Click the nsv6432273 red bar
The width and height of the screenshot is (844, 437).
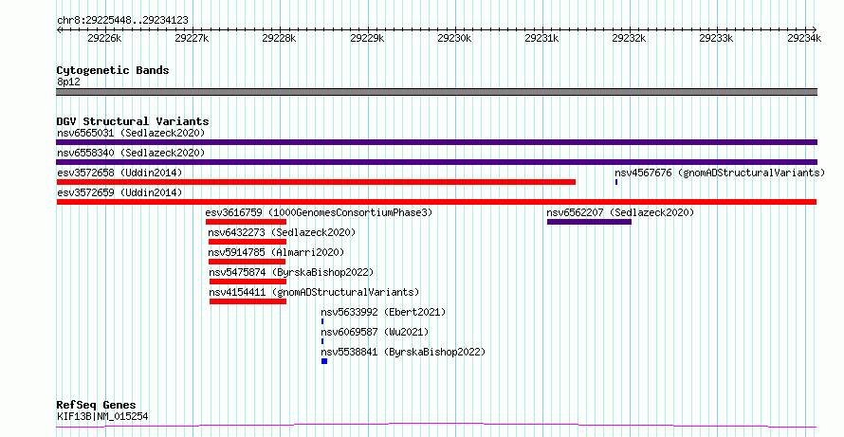[x=248, y=242]
